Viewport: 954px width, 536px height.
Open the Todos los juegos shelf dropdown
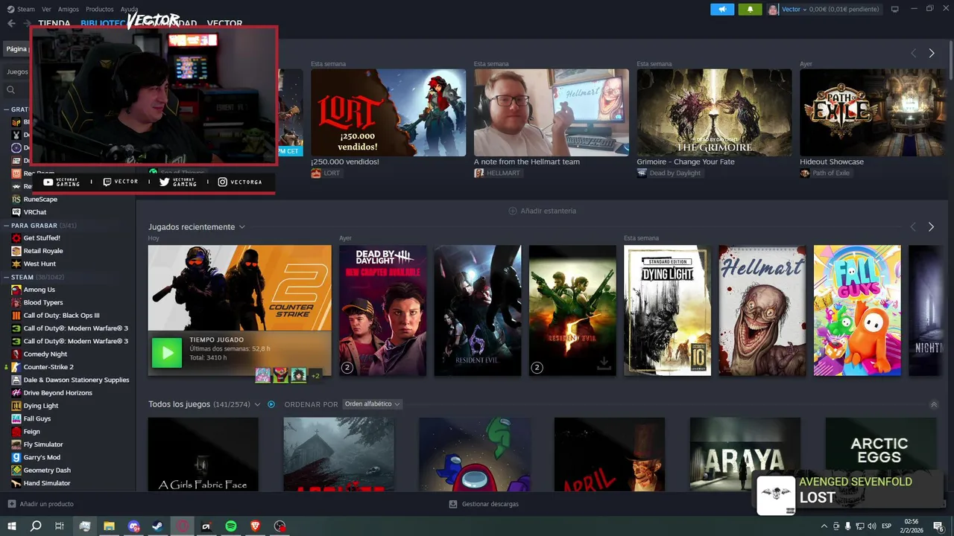click(257, 404)
